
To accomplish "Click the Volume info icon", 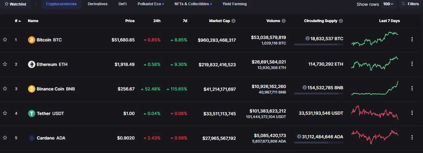I will [x=284, y=21].
